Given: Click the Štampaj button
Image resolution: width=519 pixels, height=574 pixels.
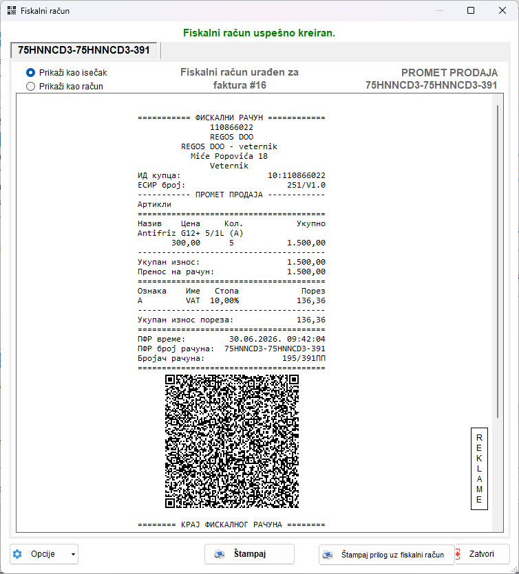Looking at the screenshot, I should pos(249,554).
